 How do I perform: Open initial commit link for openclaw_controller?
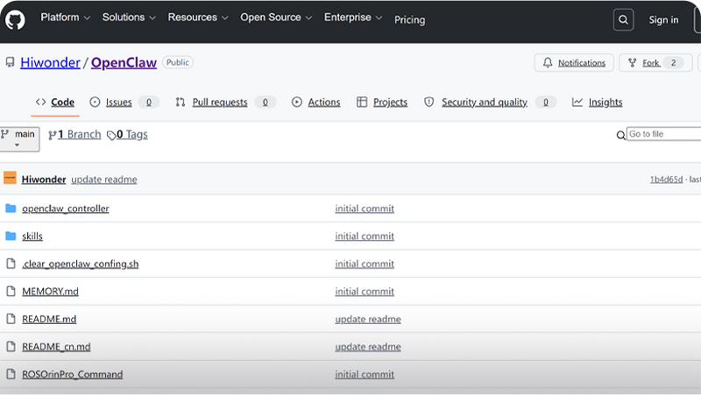(x=365, y=208)
